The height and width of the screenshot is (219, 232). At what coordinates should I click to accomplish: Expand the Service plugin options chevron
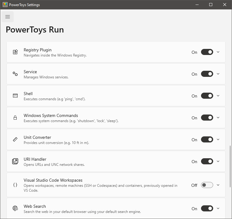coord(218,74)
